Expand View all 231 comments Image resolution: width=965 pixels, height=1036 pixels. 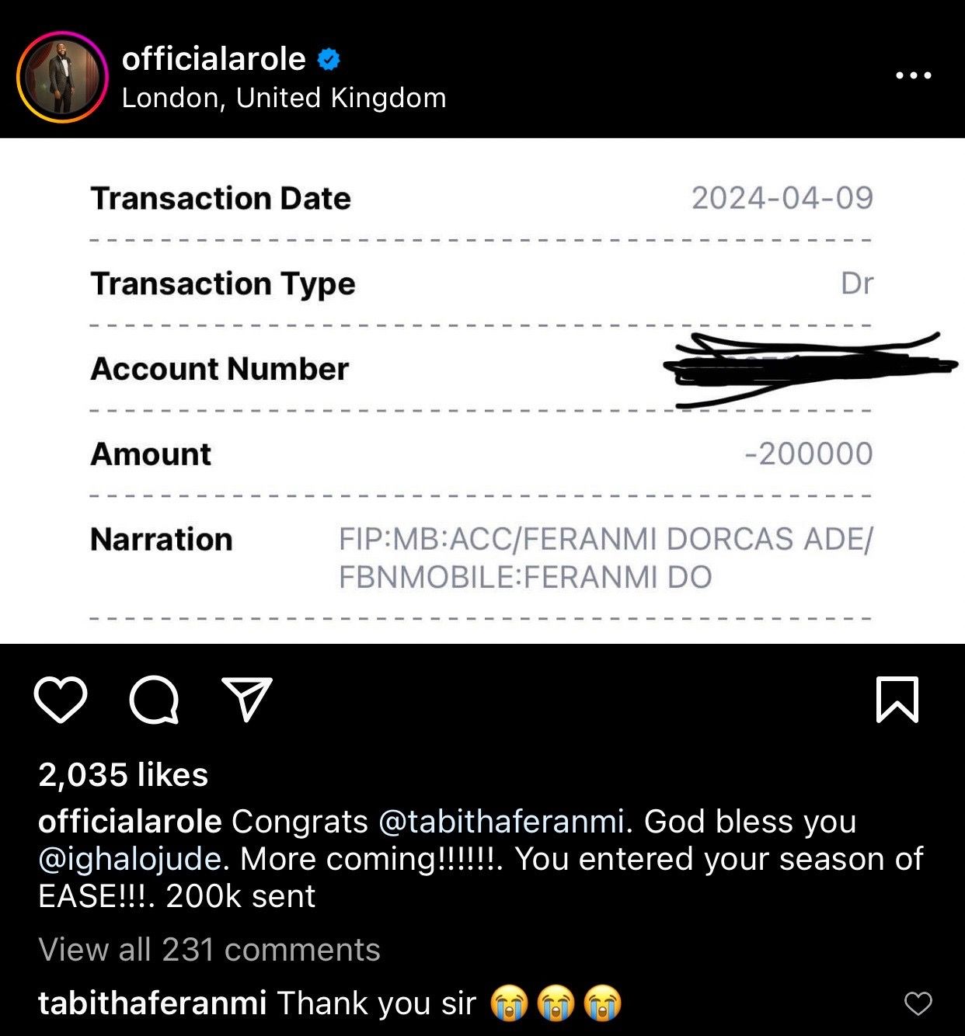[x=209, y=949]
